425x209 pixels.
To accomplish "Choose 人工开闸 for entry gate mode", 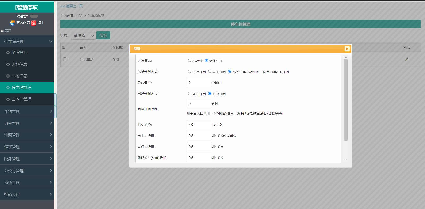I will [210, 72].
